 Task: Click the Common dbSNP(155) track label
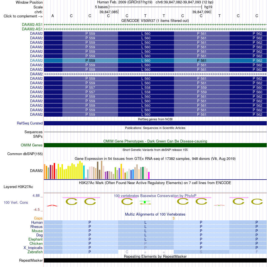25,154
